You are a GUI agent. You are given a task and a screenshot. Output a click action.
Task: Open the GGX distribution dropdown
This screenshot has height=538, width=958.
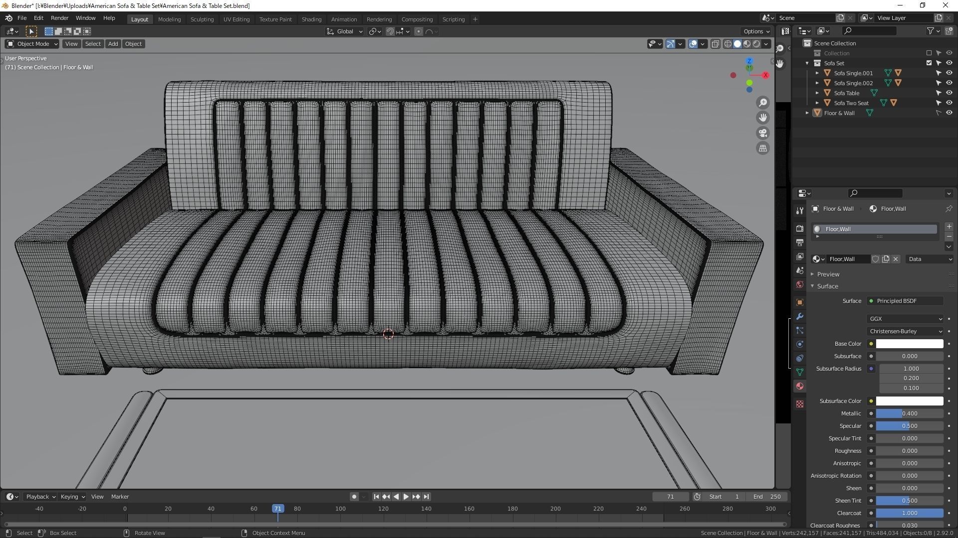coord(905,319)
